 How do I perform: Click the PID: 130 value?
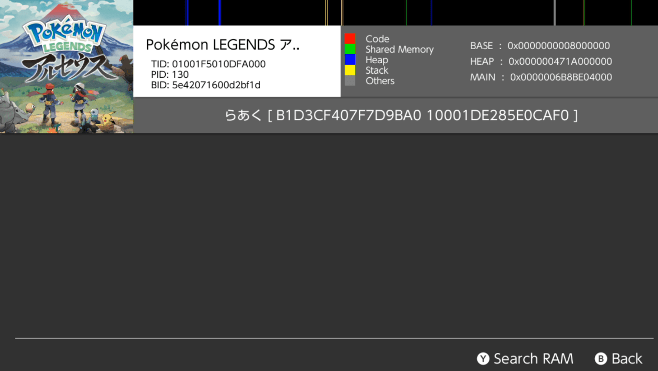point(170,75)
